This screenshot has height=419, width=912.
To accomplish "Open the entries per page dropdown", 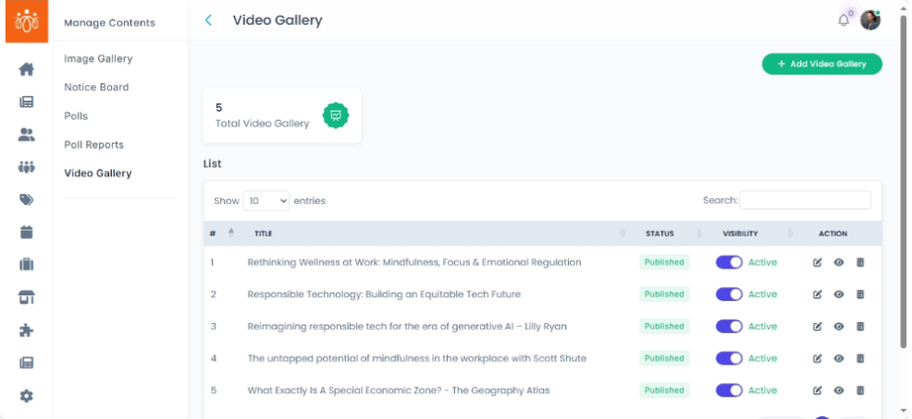I will [x=266, y=201].
